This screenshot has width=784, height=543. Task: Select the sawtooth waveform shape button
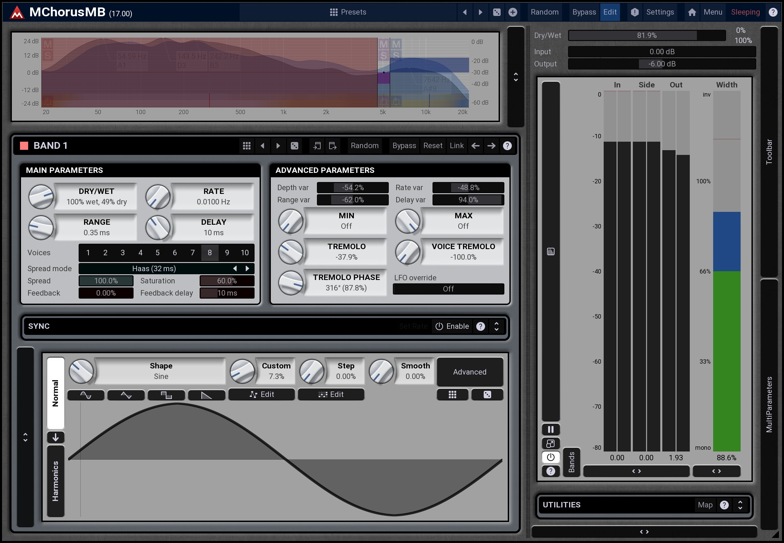[206, 395]
